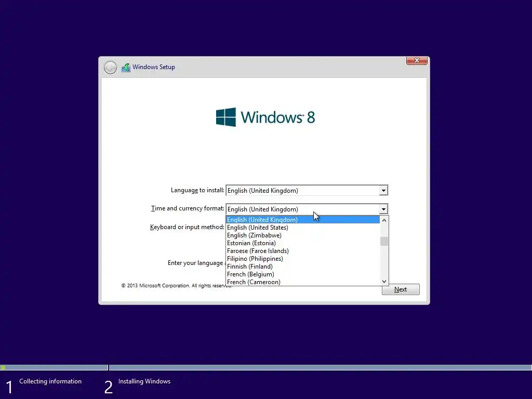Open the Language to install dropdown
The height and width of the screenshot is (399, 532).
pos(383,190)
